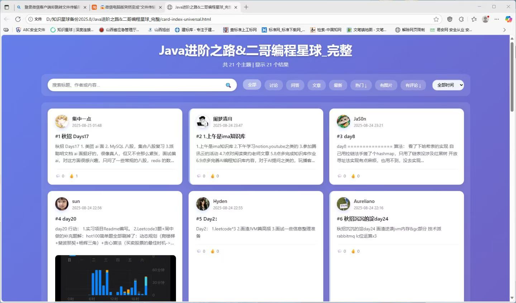Click avatar of author 集中一点

[x=62, y=122]
